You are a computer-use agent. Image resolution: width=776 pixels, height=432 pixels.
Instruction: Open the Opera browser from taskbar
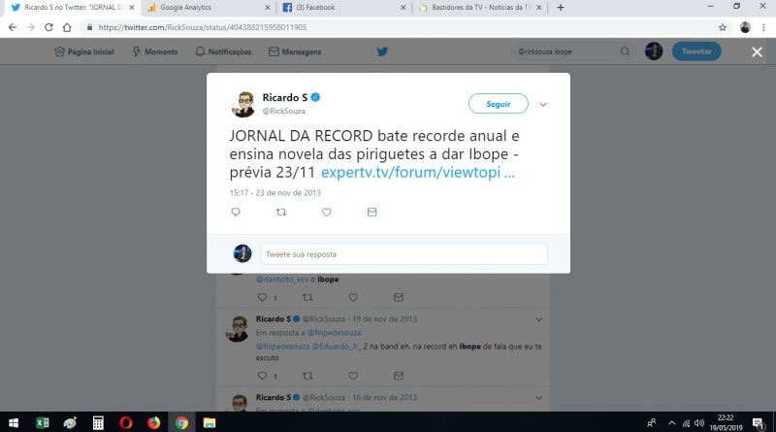click(x=126, y=422)
